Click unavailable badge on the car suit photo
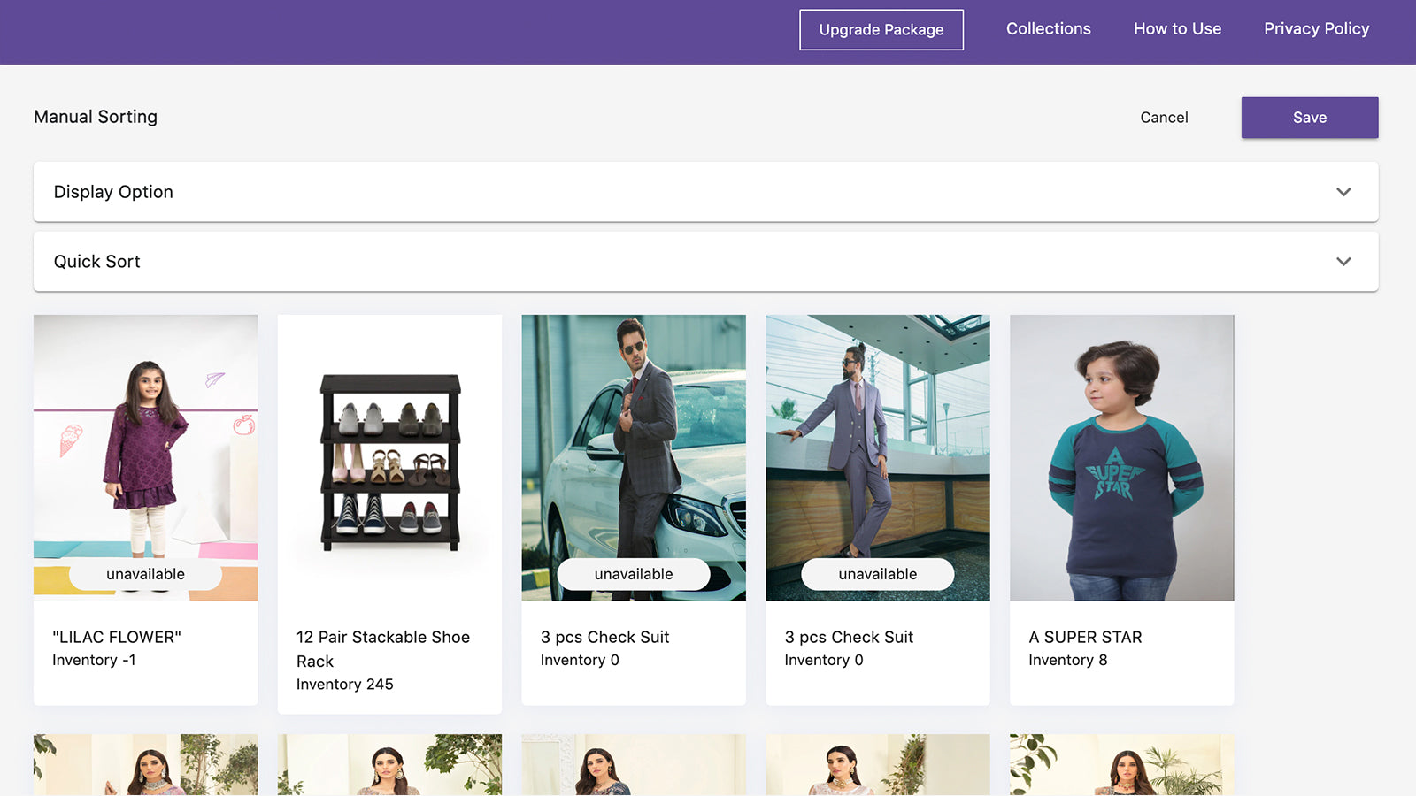The image size is (1416, 796). (x=634, y=574)
